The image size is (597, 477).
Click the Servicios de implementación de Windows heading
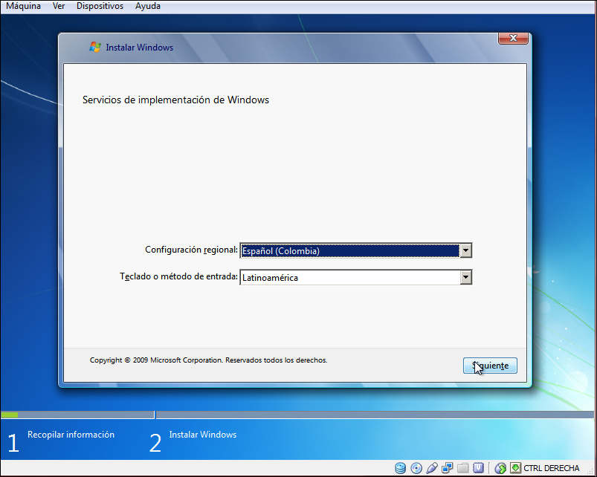(175, 100)
